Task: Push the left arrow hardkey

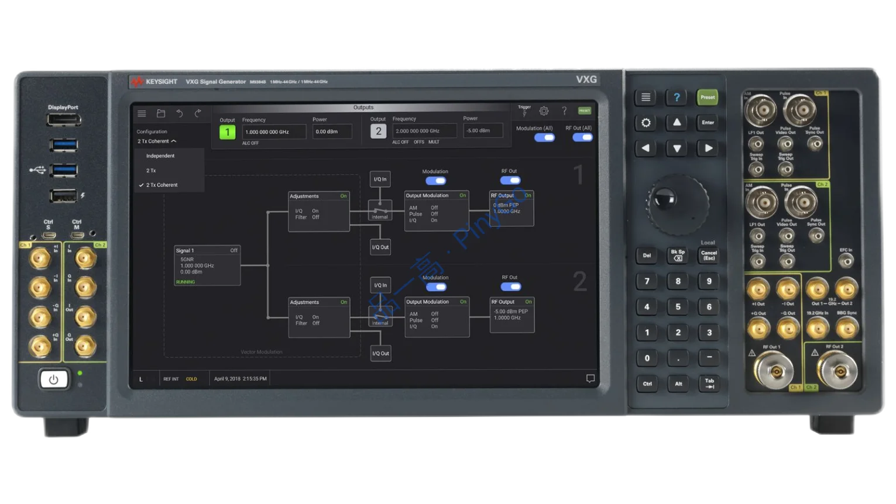Action: (x=646, y=149)
